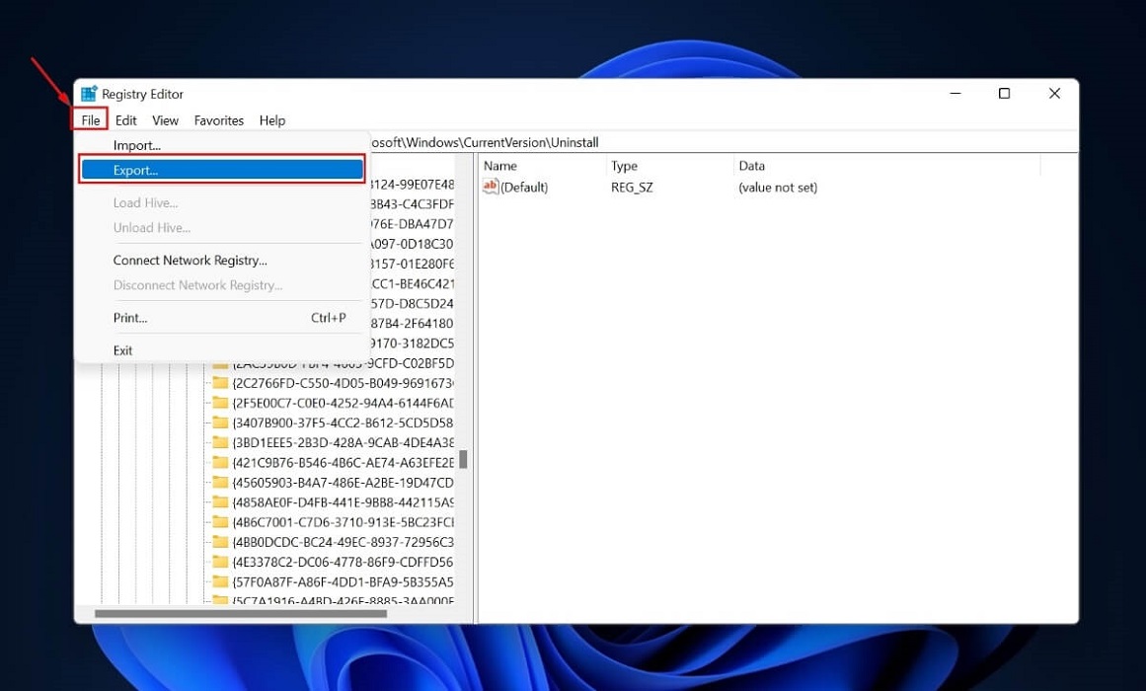Click the folder icon of key {4B6C7001-C7D6...}

(219, 521)
